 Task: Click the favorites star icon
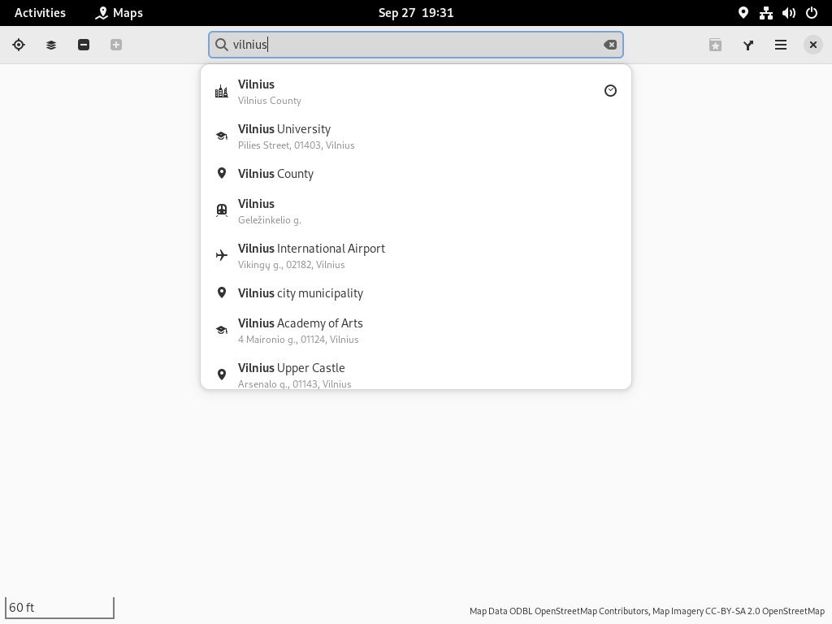[x=715, y=45]
